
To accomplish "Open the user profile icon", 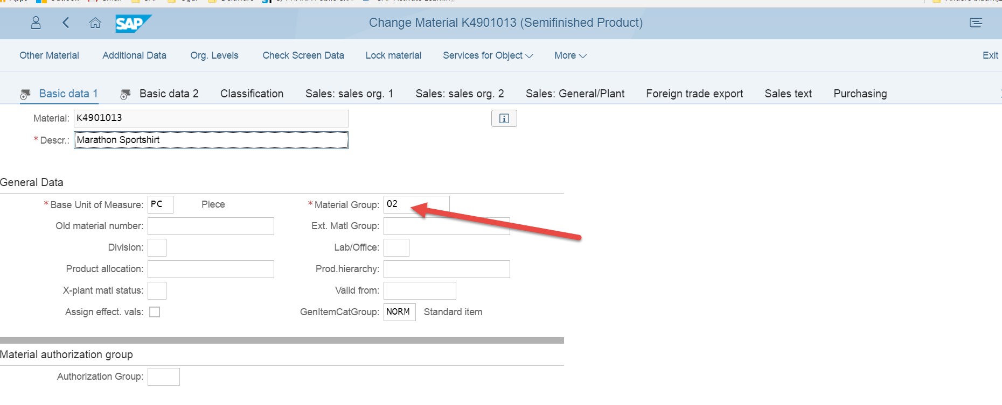I will pyautogui.click(x=36, y=23).
